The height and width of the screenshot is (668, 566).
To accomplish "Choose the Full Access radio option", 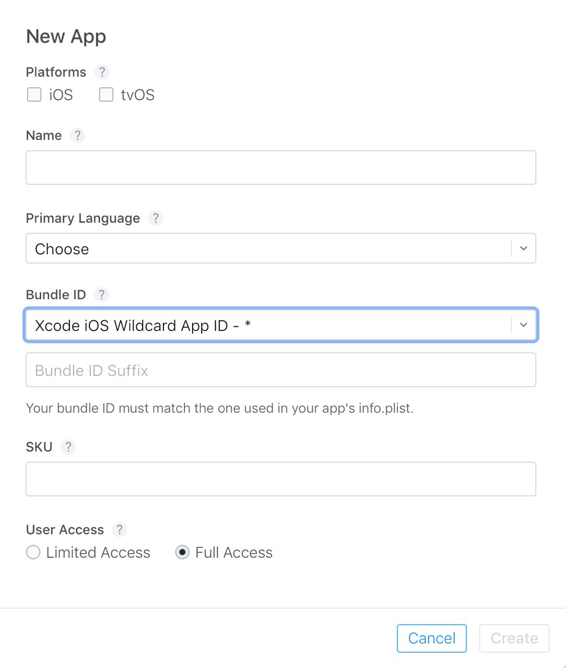I will pyautogui.click(x=182, y=552).
